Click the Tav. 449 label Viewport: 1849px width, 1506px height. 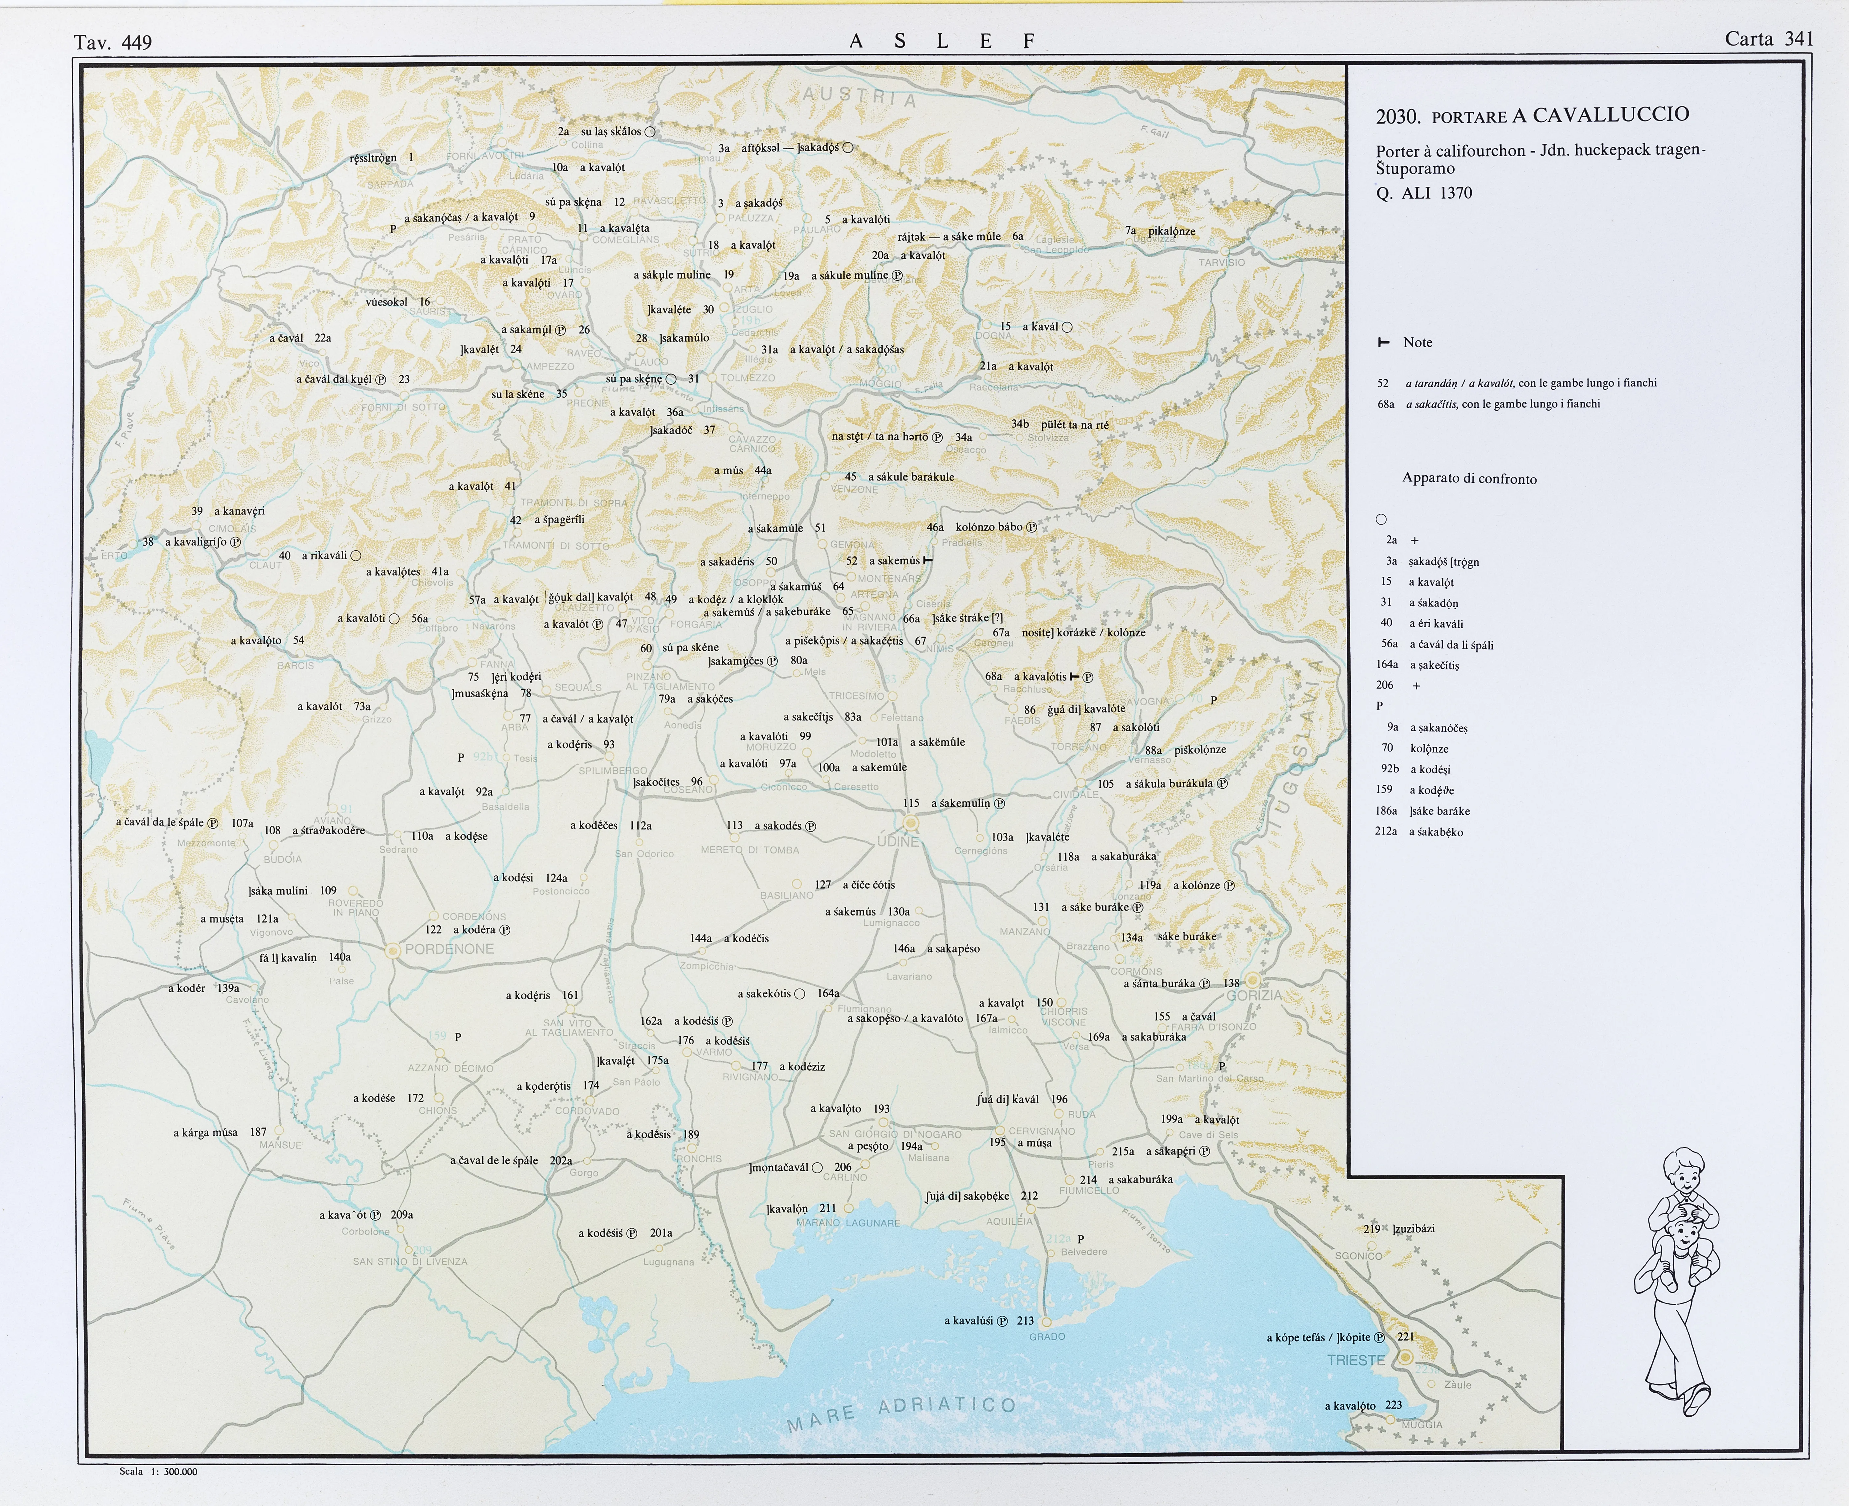[x=113, y=43]
